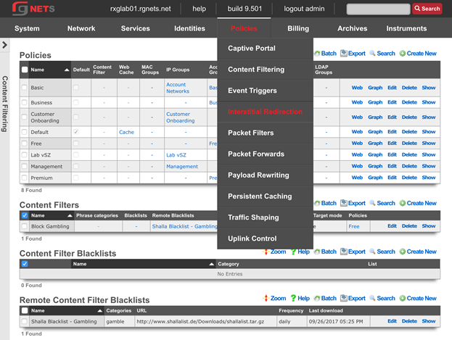Uncheck select-all in Content Filters header
Viewport: 452px width, 340px height.
point(25,215)
